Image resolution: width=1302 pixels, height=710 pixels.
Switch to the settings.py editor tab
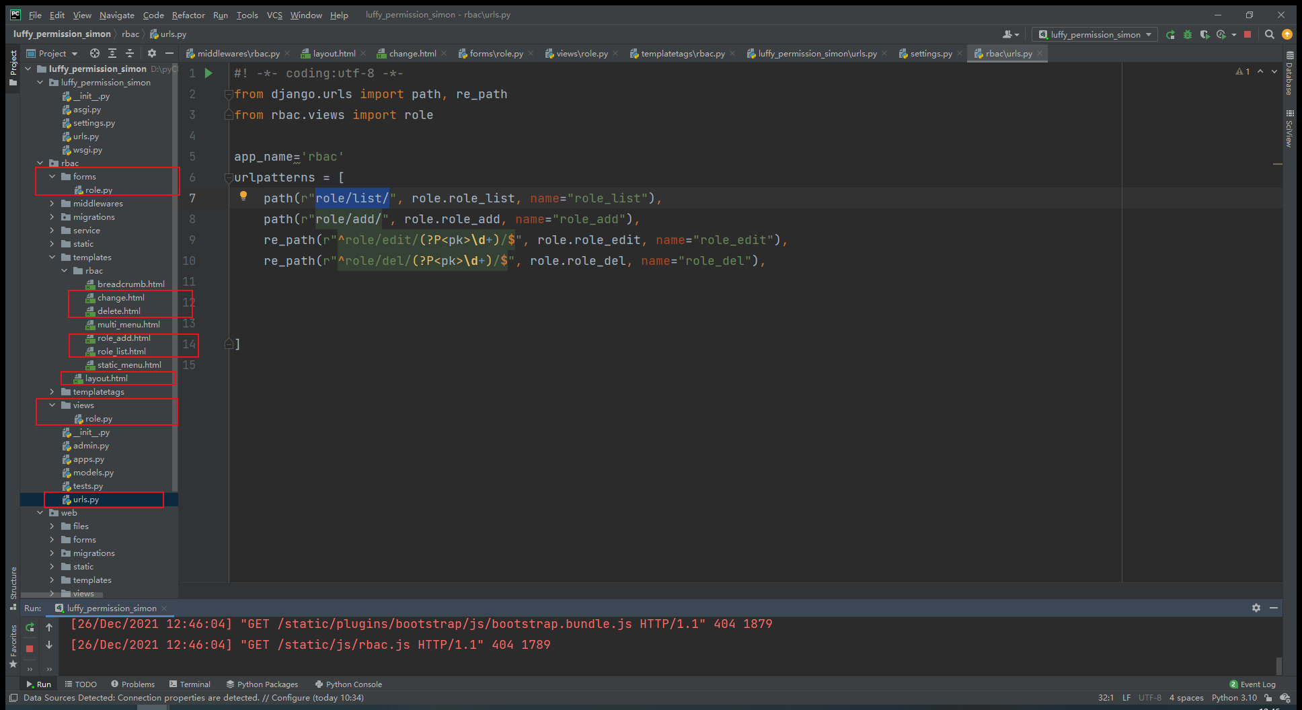point(930,53)
